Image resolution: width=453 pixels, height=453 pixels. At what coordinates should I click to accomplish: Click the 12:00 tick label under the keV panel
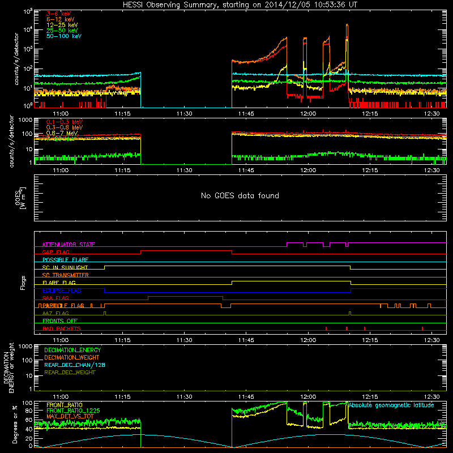click(308, 114)
